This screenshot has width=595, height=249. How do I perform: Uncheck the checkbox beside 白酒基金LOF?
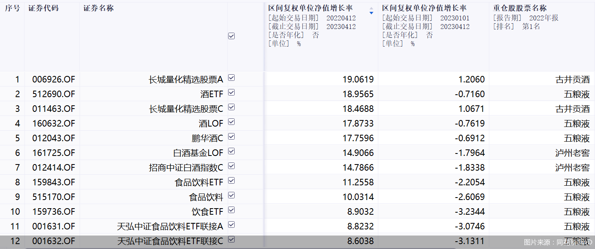[x=231, y=151]
